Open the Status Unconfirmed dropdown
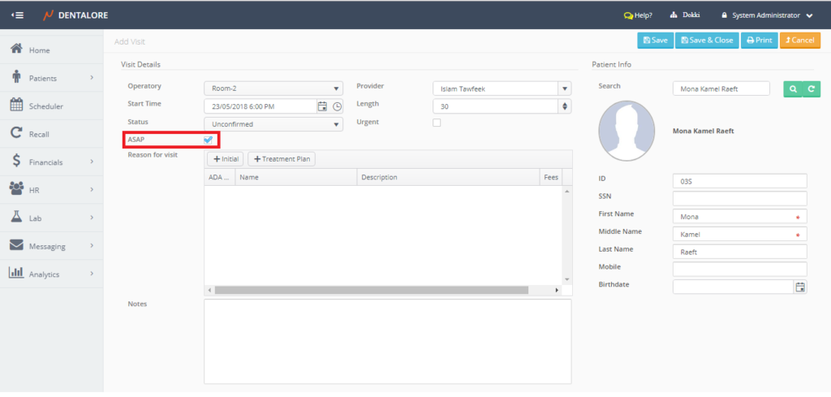Screen dimensions: 831x397 point(273,124)
